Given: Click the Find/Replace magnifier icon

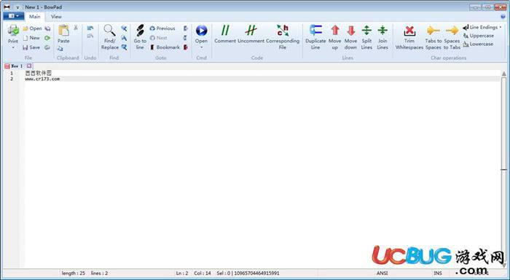Looking at the screenshot, I should [x=109, y=31].
